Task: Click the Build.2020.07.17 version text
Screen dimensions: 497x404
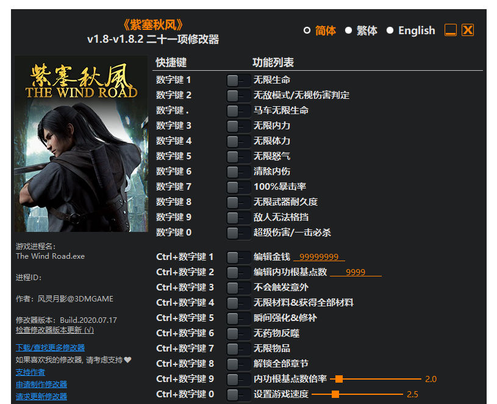Action: coord(88,320)
